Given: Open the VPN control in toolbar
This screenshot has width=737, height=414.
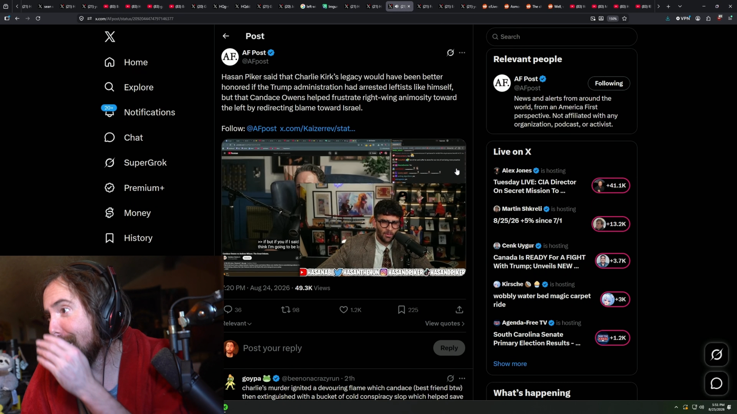Looking at the screenshot, I should pos(683,18).
